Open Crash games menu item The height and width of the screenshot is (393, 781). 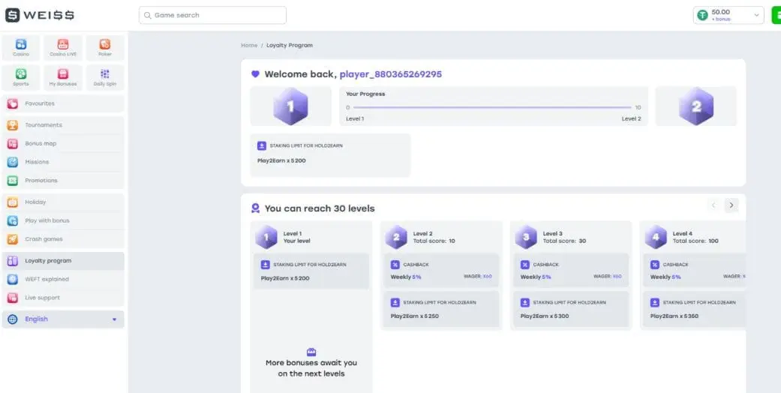[44, 239]
